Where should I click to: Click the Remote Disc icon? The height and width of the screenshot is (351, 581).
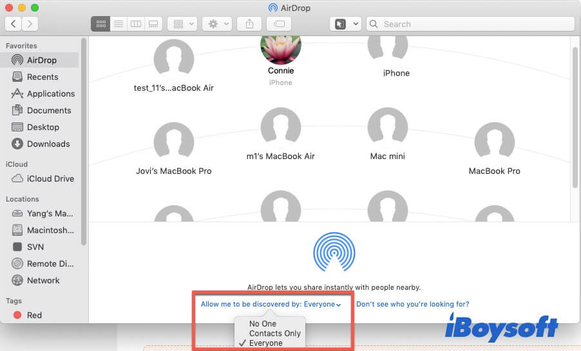pos(17,263)
